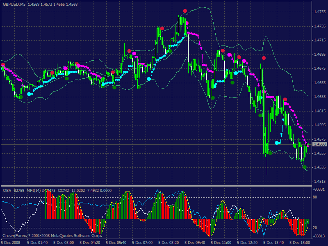Image resolution: width=328 pixels, height=246 pixels.
Task: Click the 1.4515 price axis label
Action: 320,182
